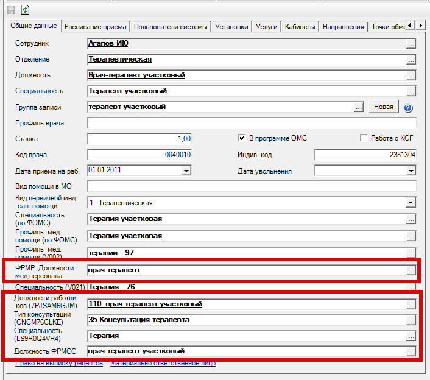Click the refresh document icon
This screenshot has width=430, height=380.
(25, 10)
